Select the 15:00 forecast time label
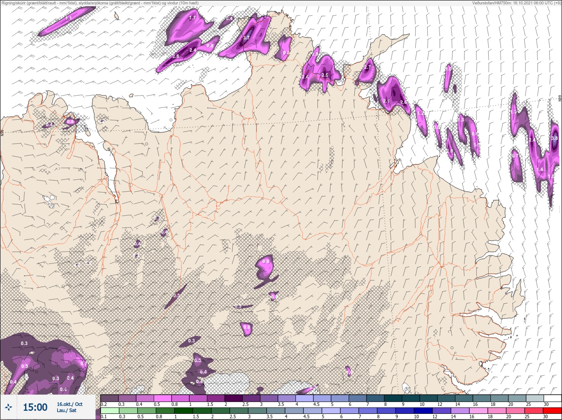The image size is (562, 420). pyautogui.click(x=35, y=407)
